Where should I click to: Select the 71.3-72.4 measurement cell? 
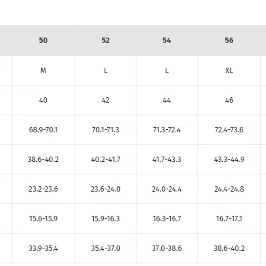click(167, 130)
